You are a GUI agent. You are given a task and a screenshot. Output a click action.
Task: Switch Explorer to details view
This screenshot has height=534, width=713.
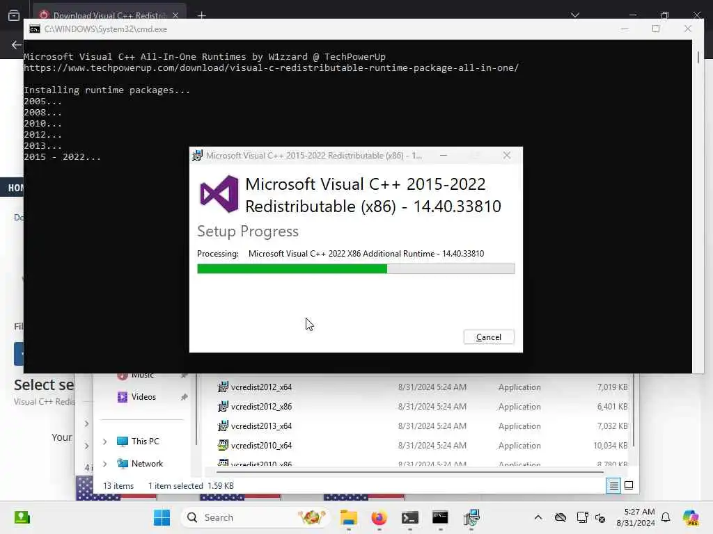(x=613, y=486)
